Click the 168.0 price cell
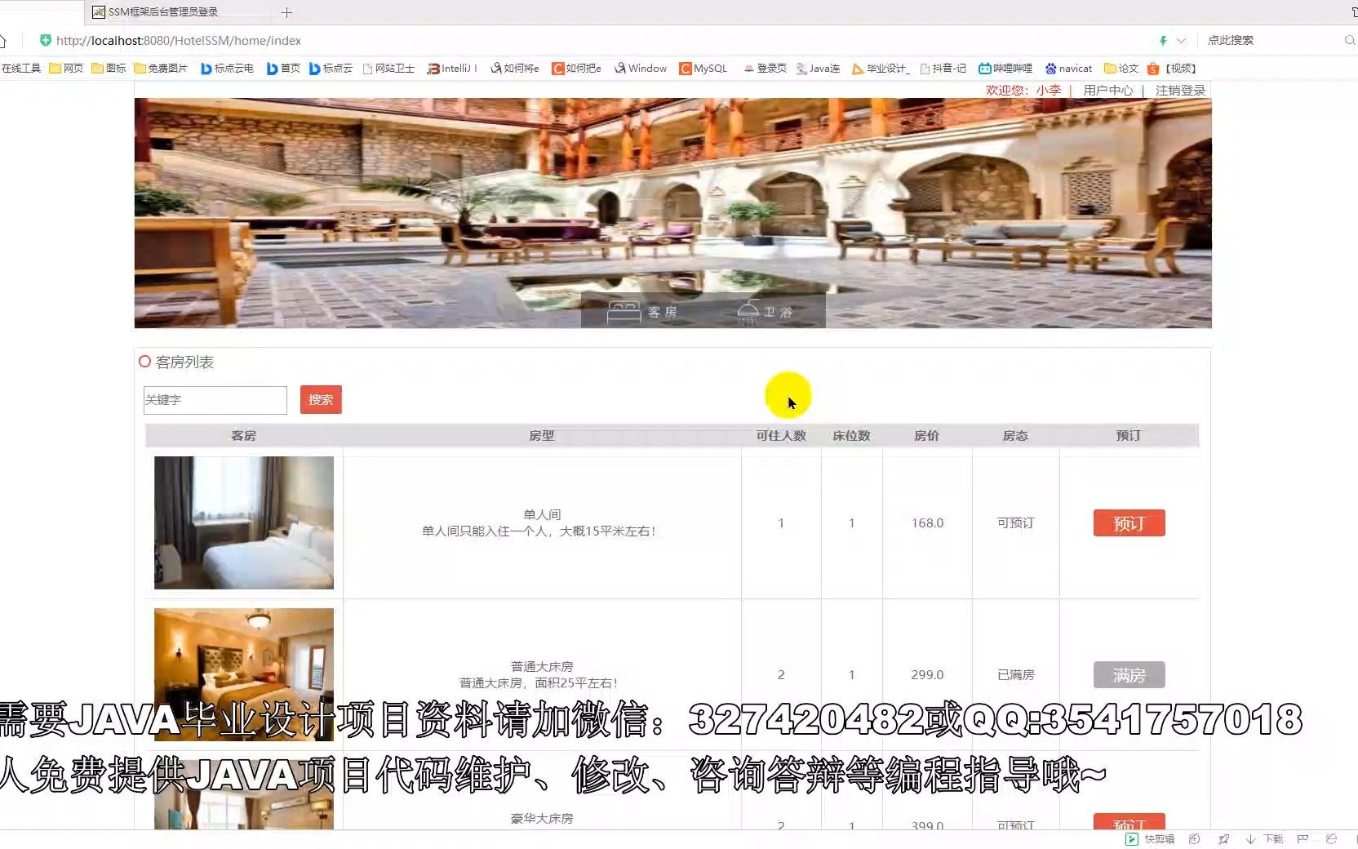Screen dimensions: 1358x849 [x=927, y=523]
